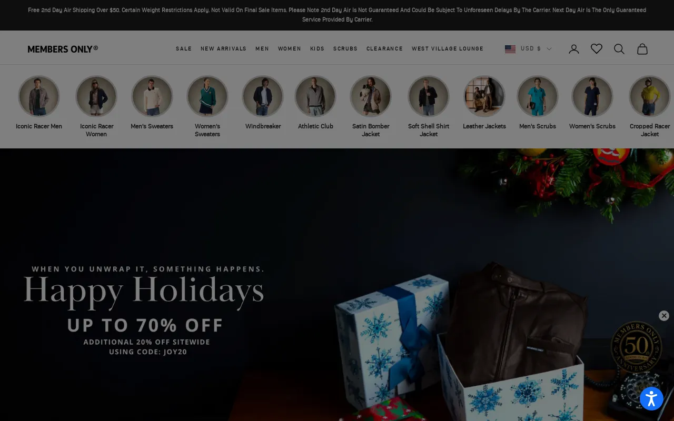Open the wishlist heart icon
Viewport: 674px width, 421px height.
tap(597, 49)
